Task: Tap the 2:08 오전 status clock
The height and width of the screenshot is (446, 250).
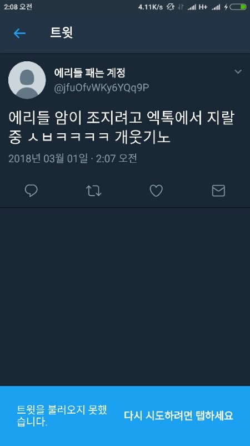Action: [18, 7]
